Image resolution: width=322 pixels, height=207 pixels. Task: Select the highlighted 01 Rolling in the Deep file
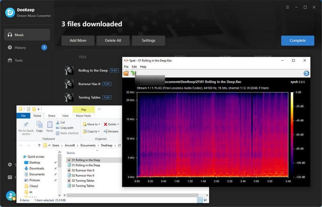pos(94,160)
